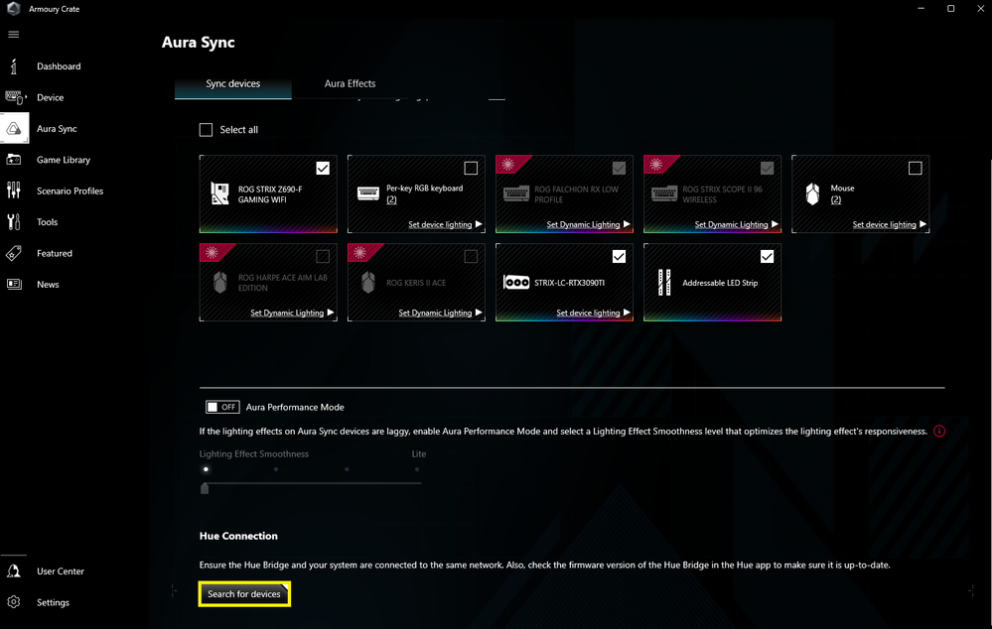Minimize the Armoury Crate window
This screenshot has height=629, width=992.
(x=921, y=8)
